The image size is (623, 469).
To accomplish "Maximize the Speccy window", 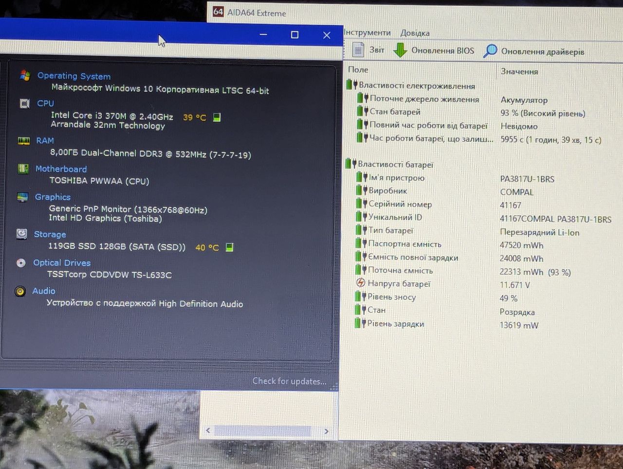I will click(294, 35).
